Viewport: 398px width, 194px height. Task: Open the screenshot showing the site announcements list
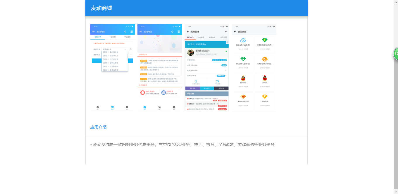tap(160, 67)
